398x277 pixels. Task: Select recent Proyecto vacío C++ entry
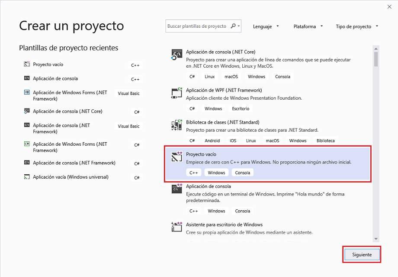(48, 65)
